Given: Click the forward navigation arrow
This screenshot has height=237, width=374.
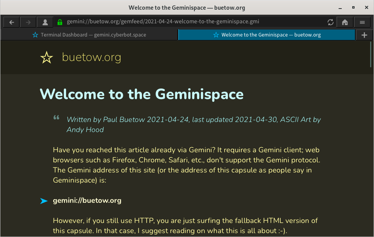Looking at the screenshot, I should pos(28,22).
